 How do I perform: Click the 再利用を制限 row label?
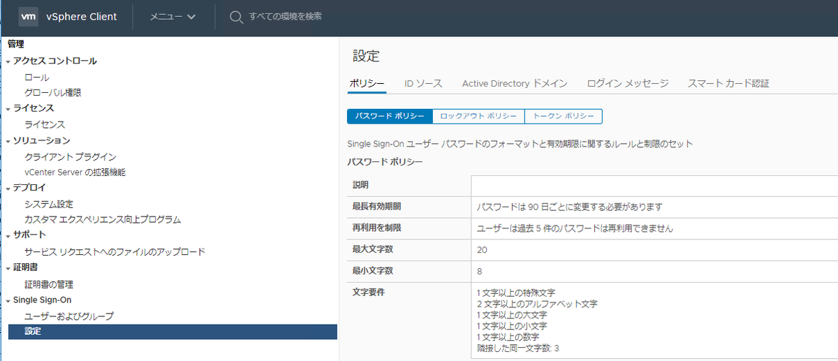point(377,228)
